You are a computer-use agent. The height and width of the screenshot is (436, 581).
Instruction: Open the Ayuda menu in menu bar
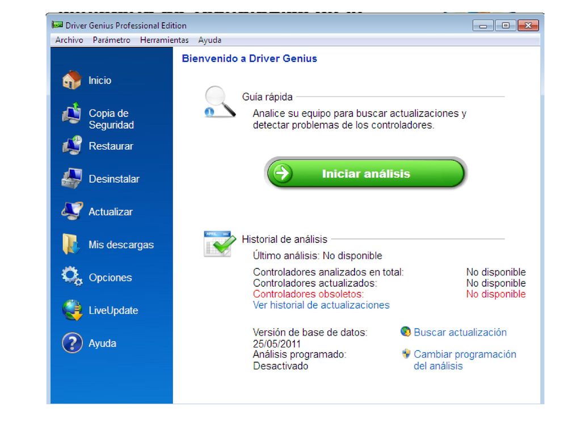(210, 40)
